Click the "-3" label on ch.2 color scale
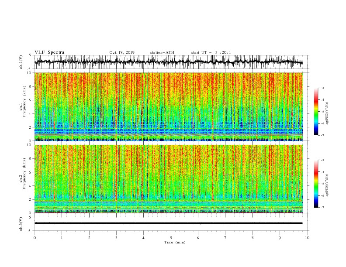Viewport: 346px width, 267px height. [x=322, y=160]
